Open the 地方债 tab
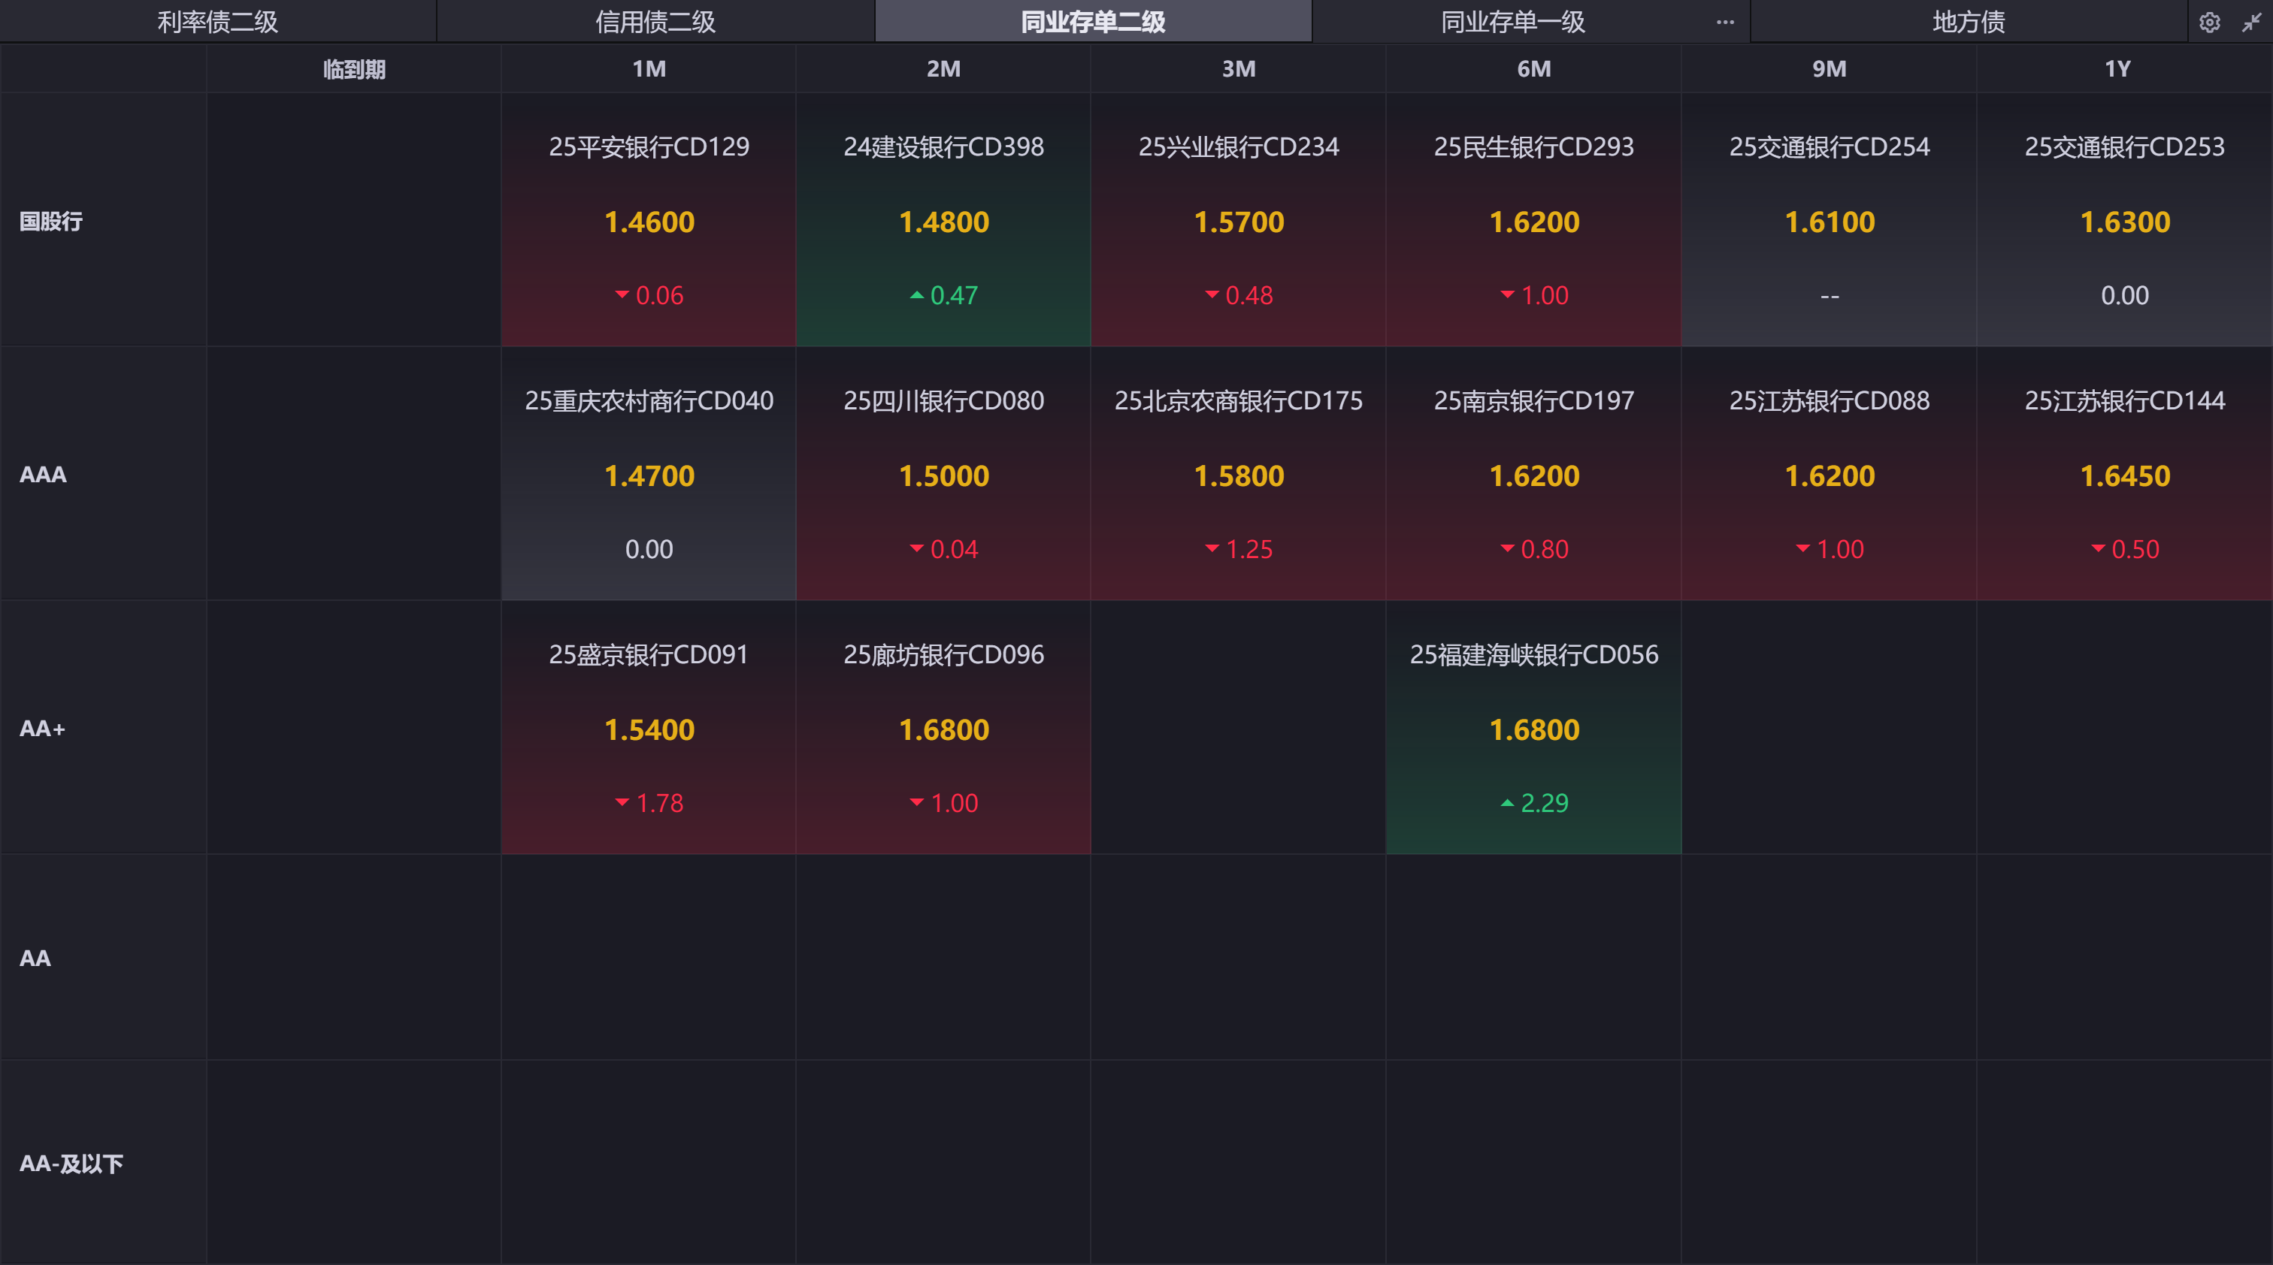2273x1265 pixels. tap(1968, 22)
